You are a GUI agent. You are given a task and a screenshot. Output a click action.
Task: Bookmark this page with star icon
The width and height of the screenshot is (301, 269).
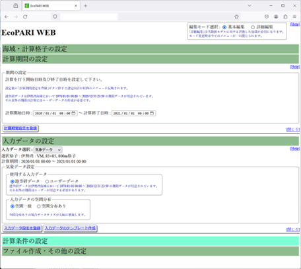click(236, 17)
